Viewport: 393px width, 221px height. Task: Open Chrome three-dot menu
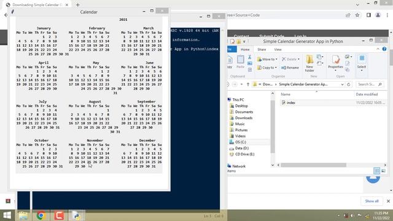(x=387, y=15)
